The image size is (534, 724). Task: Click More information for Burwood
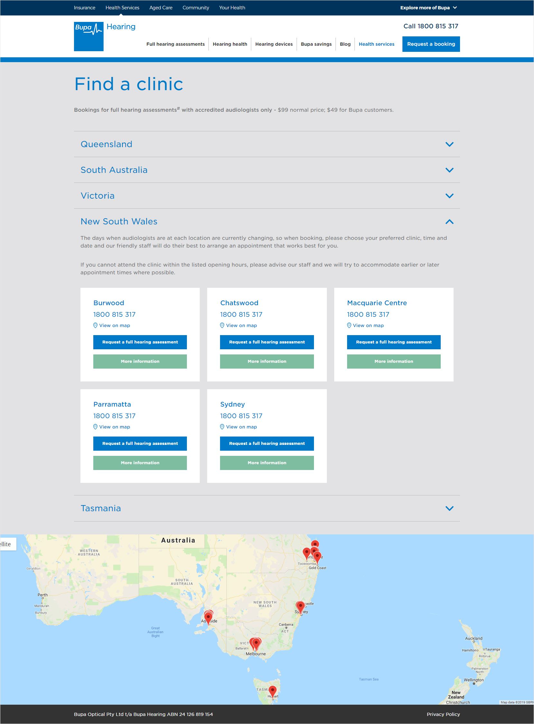[140, 361]
